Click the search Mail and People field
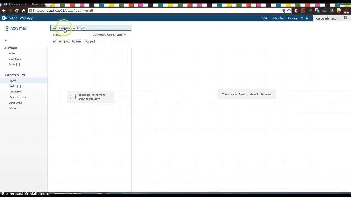Screen dimensions: 351x197 pyautogui.click(x=91, y=28)
